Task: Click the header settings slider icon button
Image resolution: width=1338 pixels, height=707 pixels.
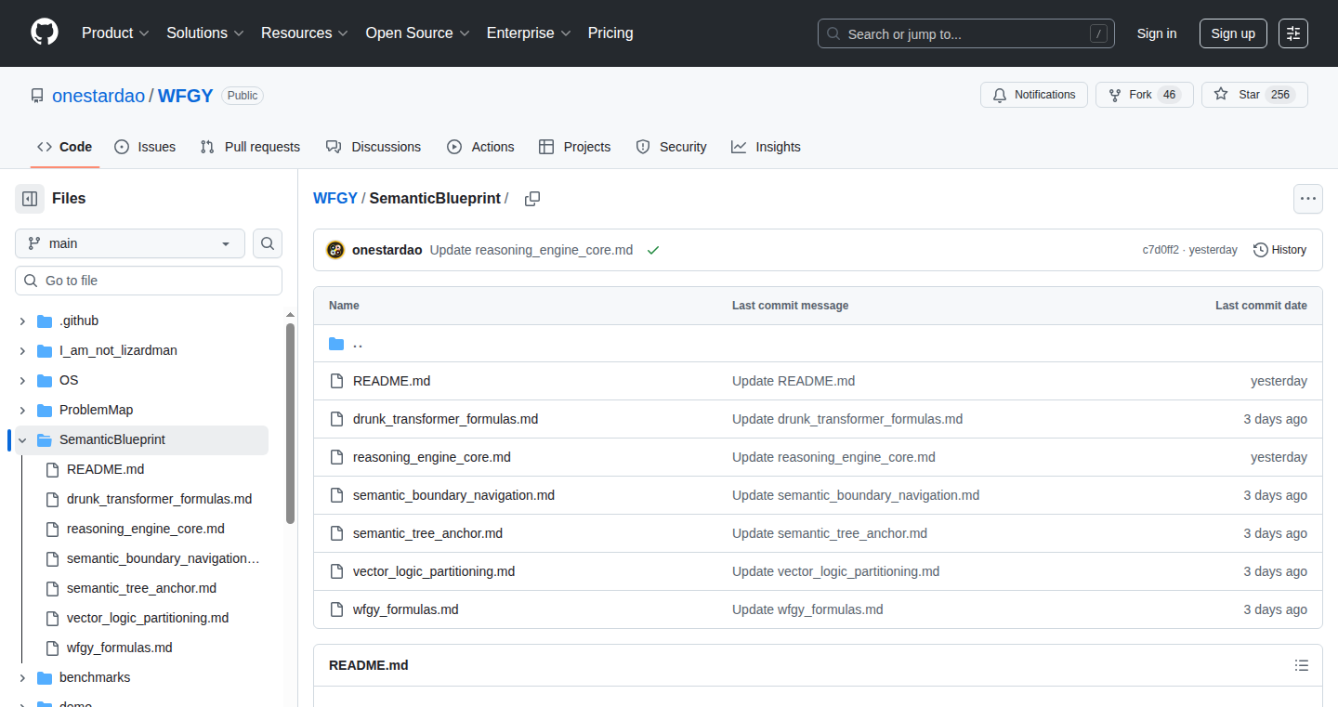Action: 1293,33
